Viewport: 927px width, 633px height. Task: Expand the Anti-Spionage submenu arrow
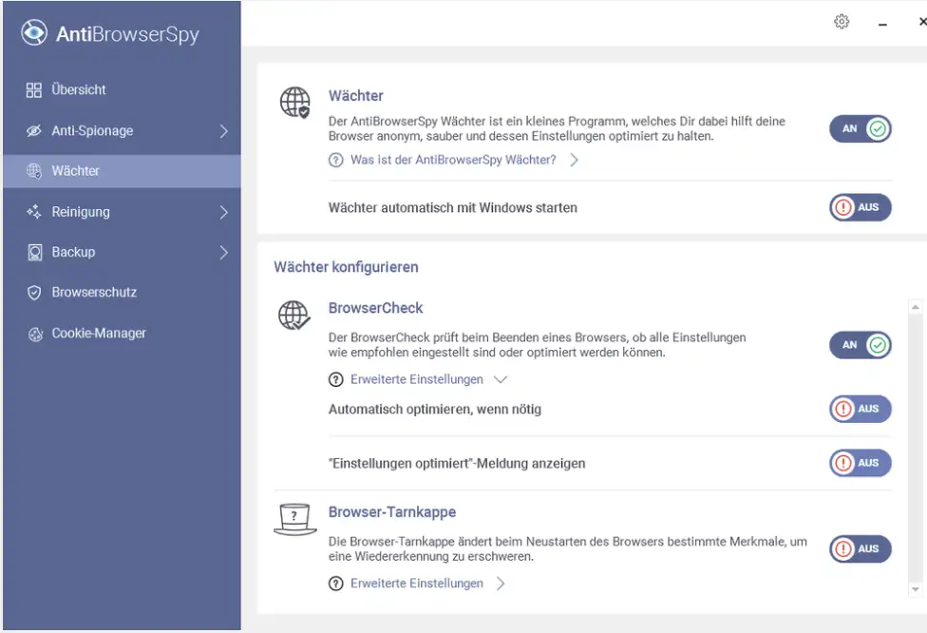[223, 131]
